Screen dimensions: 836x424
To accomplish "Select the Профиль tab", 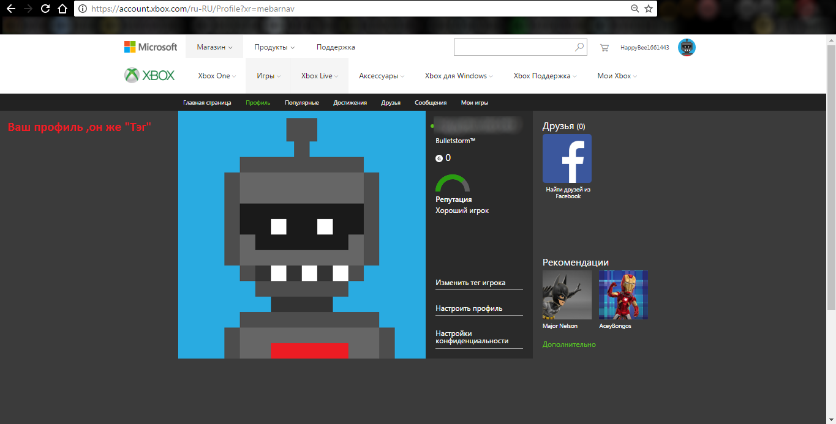I will click(258, 103).
